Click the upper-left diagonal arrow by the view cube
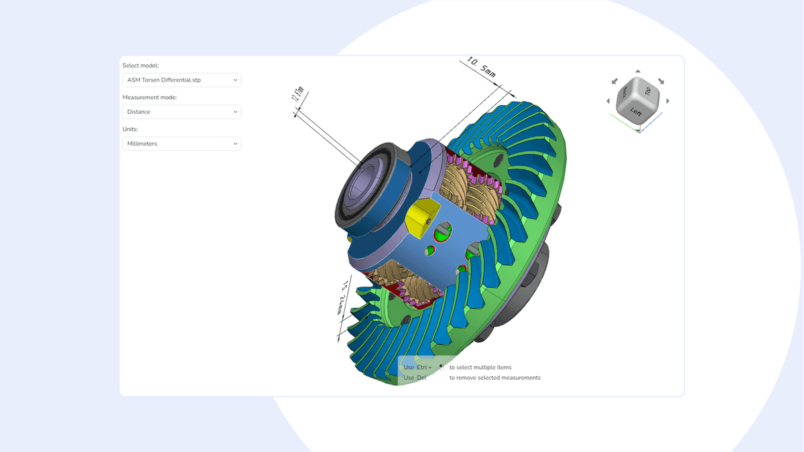 [x=614, y=81]
